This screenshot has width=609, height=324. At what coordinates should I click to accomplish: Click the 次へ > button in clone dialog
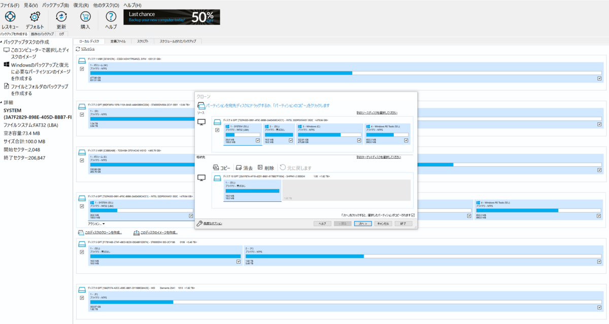tap(363, 223)
